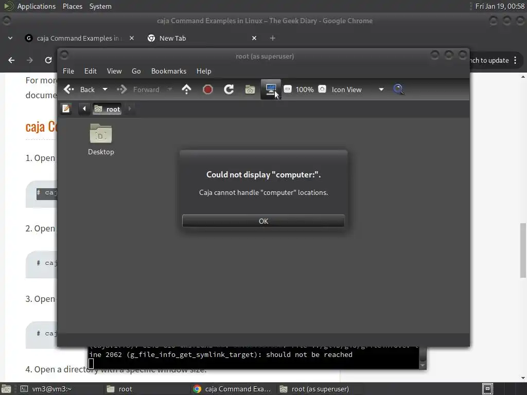Go up to parent folder icon
The image size is (527, 395).
[x=186, y=89]
